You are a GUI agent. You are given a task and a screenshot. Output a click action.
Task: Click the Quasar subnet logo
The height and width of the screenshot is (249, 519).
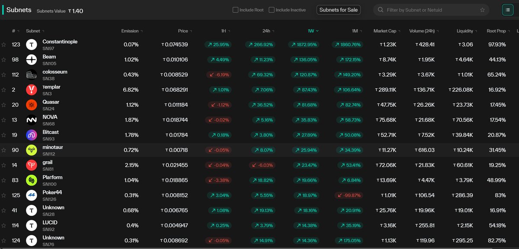coord(32,105)
